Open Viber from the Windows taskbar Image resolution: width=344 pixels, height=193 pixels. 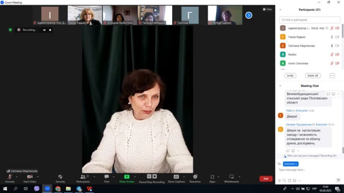point(37,189)
